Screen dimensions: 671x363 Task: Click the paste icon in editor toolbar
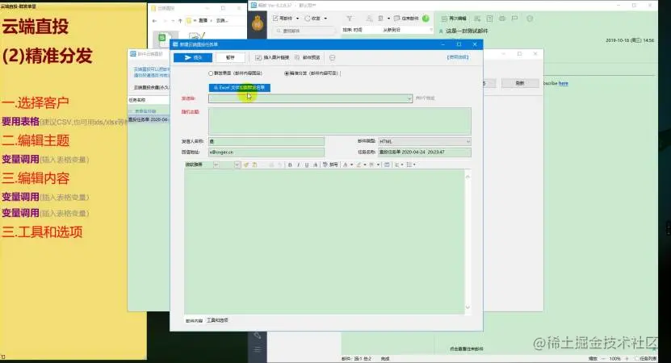tap(254, 165)
